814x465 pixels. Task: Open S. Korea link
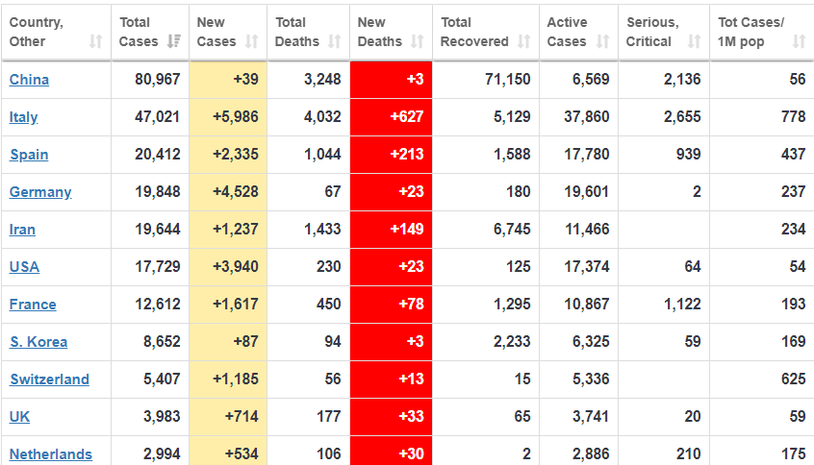pos(38,342)
